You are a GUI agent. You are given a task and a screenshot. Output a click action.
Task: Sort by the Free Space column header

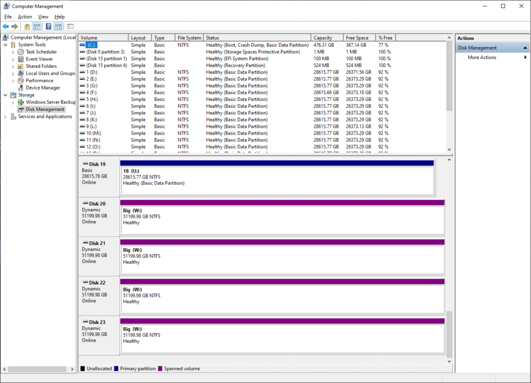click(x=360, y=37)
